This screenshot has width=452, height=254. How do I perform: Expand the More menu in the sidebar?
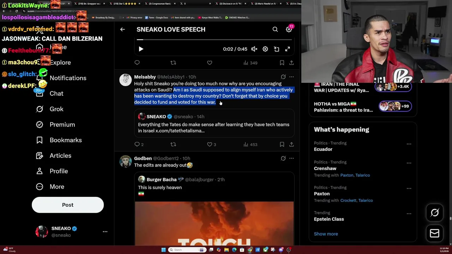click(x=50, y=187)
